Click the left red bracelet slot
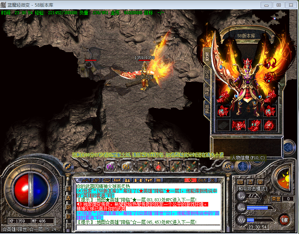 pyautogui.click(x=223, y=96)
